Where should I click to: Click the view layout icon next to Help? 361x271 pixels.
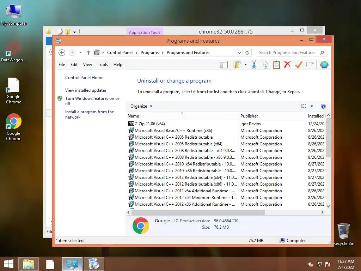[304, 106]
